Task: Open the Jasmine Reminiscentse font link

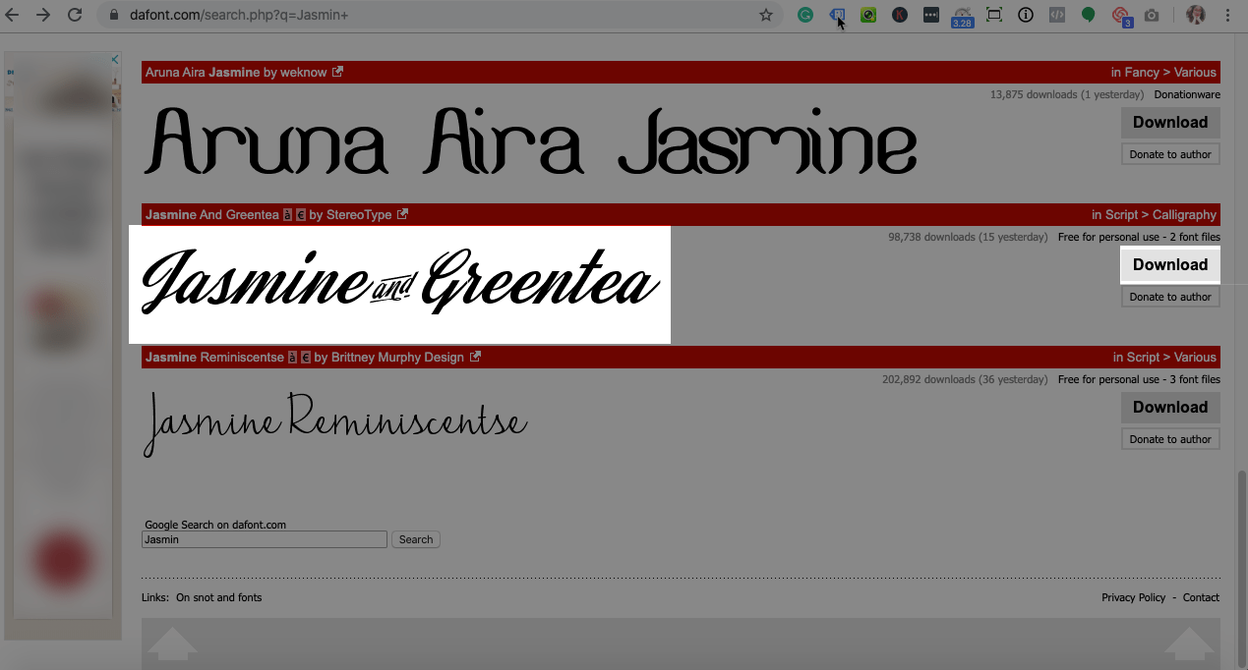Action: (214, 357)
